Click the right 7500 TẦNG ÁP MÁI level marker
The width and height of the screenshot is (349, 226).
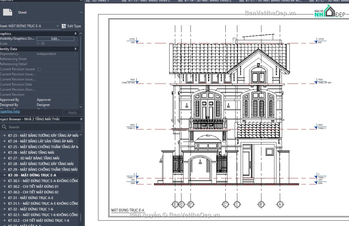pyautogui.click(x=323, y=81)
